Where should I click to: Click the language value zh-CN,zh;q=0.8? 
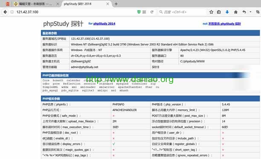pyautogui.click(x=96, y=56)
